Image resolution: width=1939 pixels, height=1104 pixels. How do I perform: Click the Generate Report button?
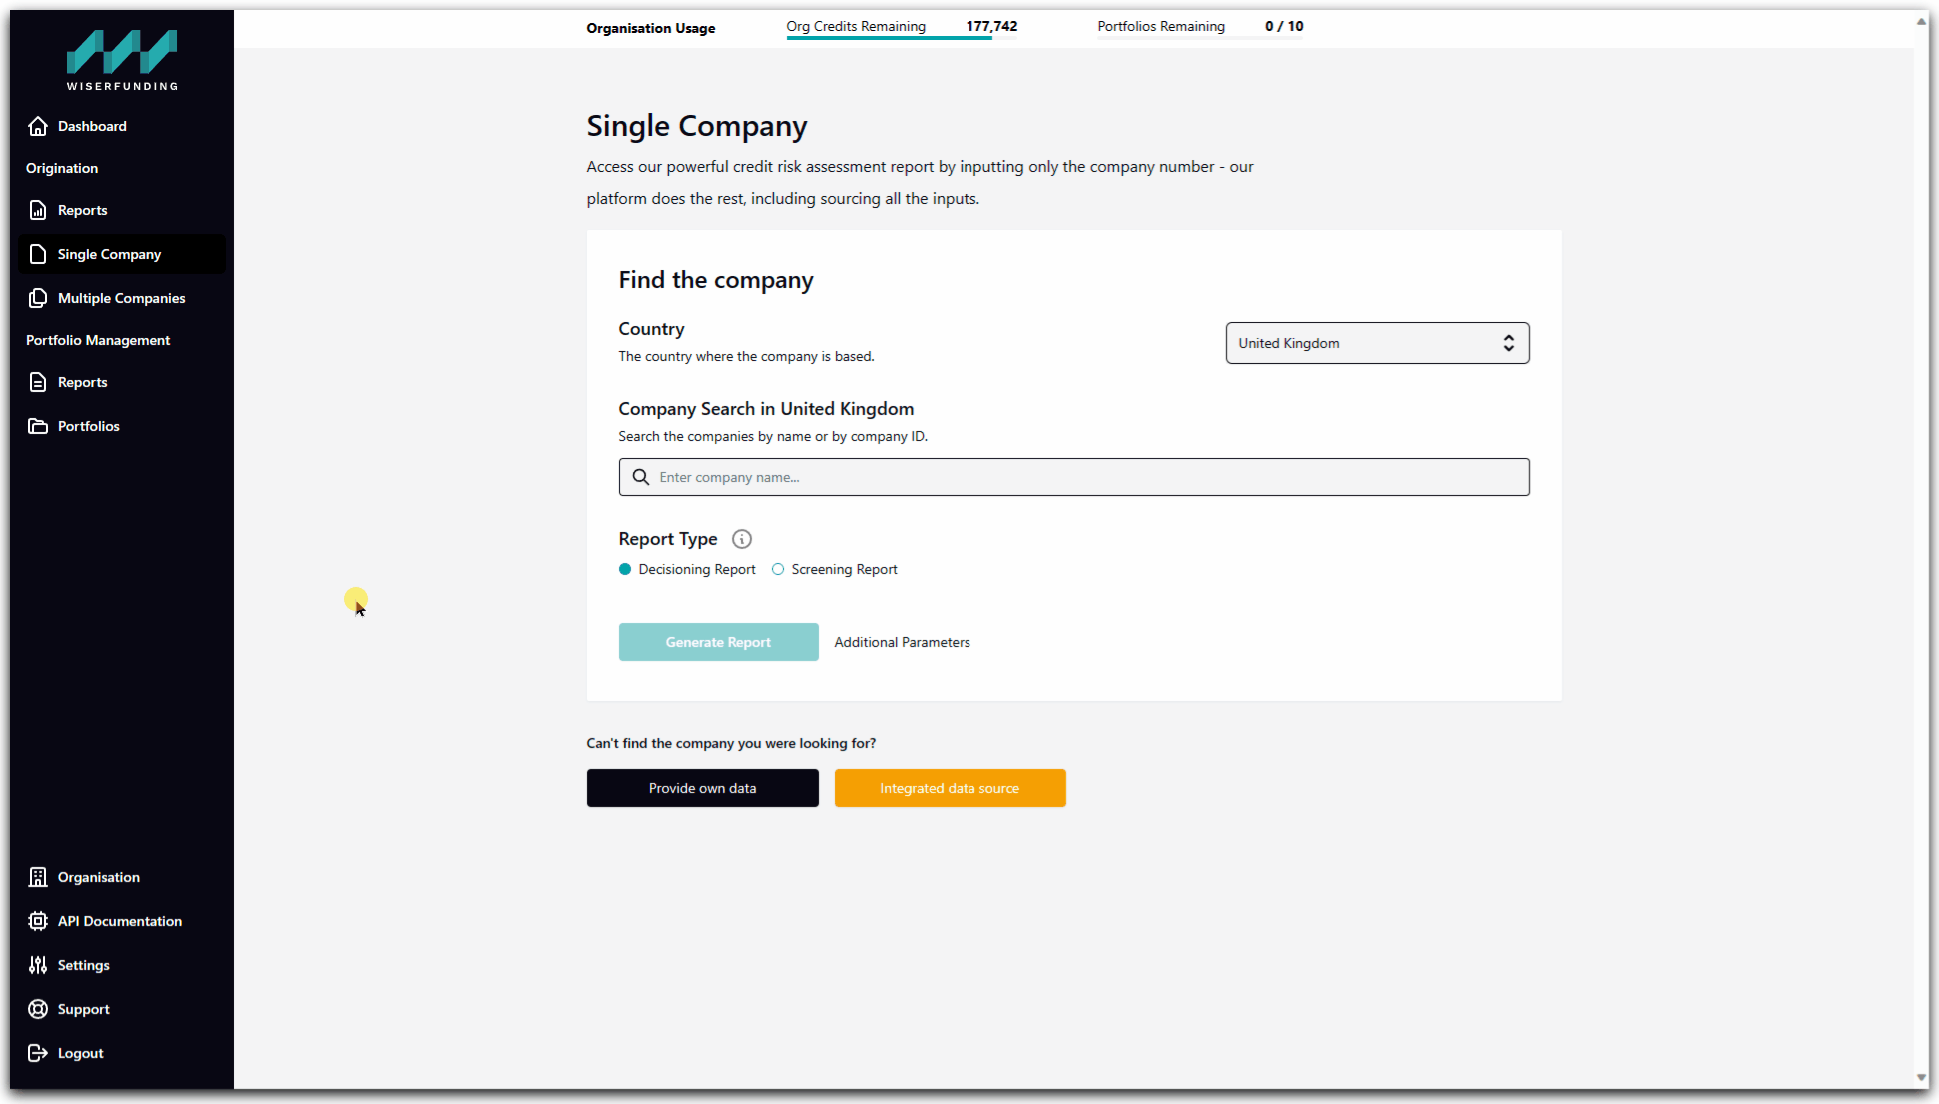tap(718, 642)
